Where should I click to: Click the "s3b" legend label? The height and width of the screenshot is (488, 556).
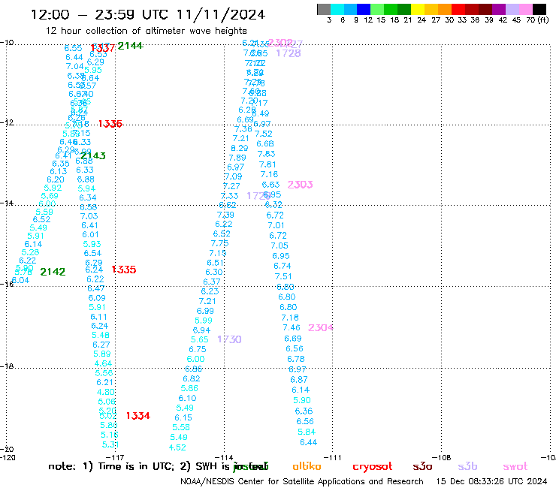click(x=467, y=466)
